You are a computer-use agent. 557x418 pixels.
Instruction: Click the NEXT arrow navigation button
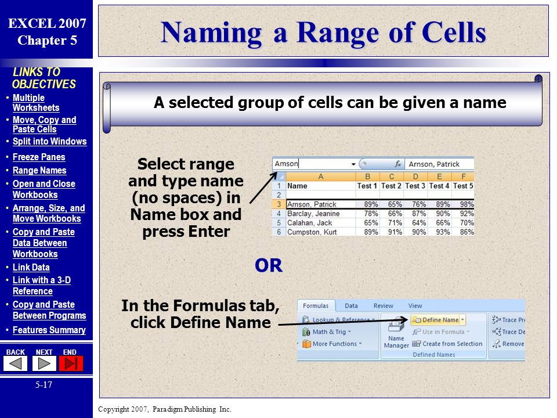pos(44,363)
